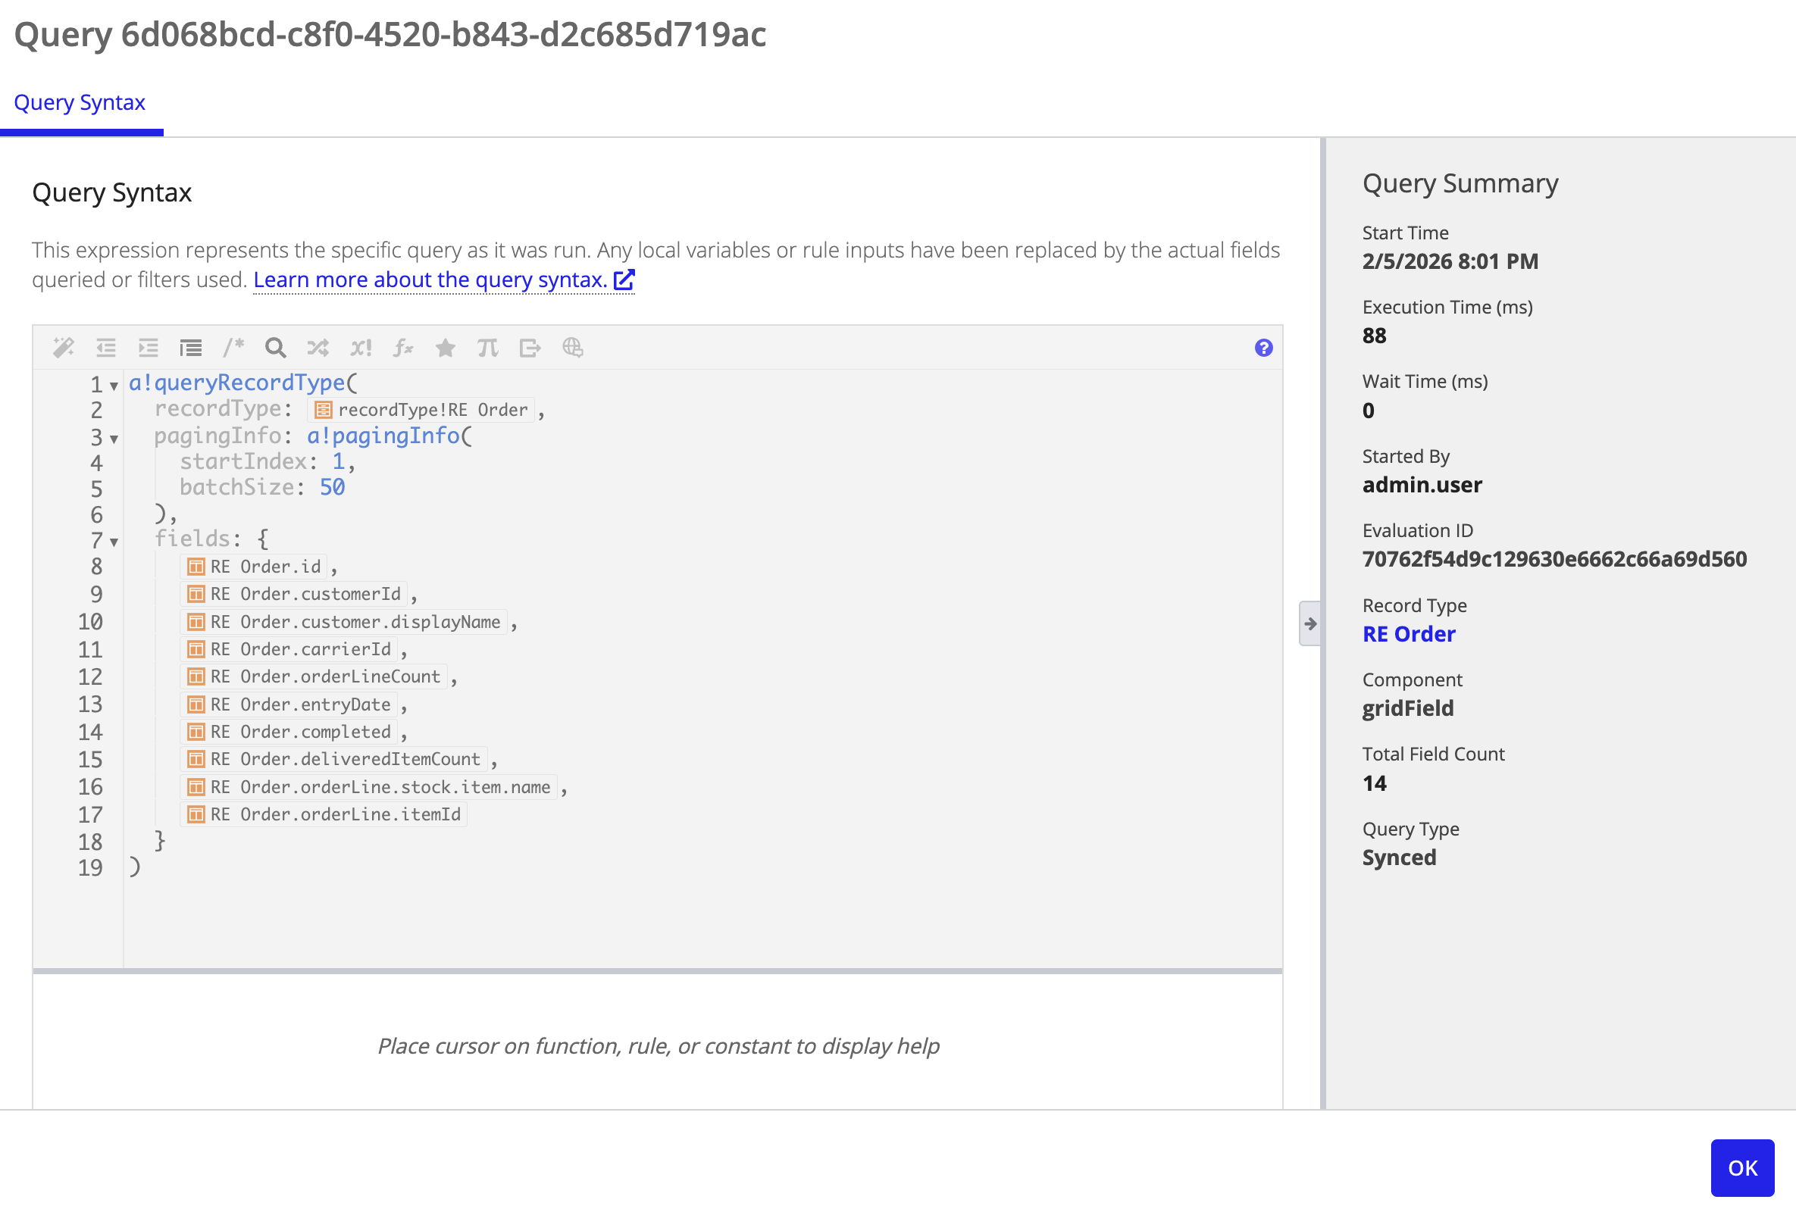
Task: Click the RE Order.id field chip
Action: tap(254, 567)
